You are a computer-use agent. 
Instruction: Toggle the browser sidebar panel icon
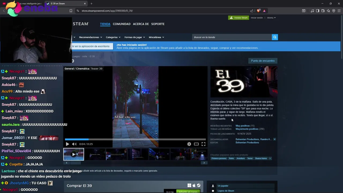(318, 11)
